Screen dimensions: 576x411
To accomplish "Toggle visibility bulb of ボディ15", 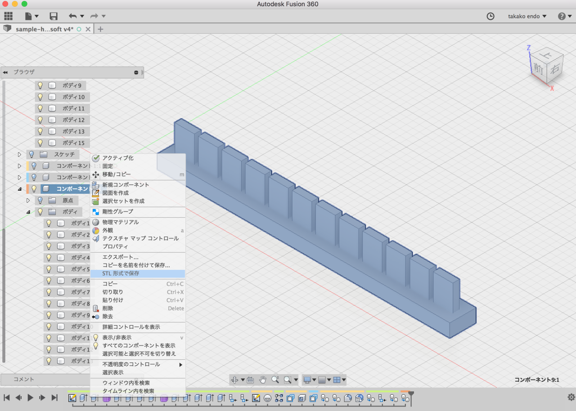I will (x=40, y=143).
